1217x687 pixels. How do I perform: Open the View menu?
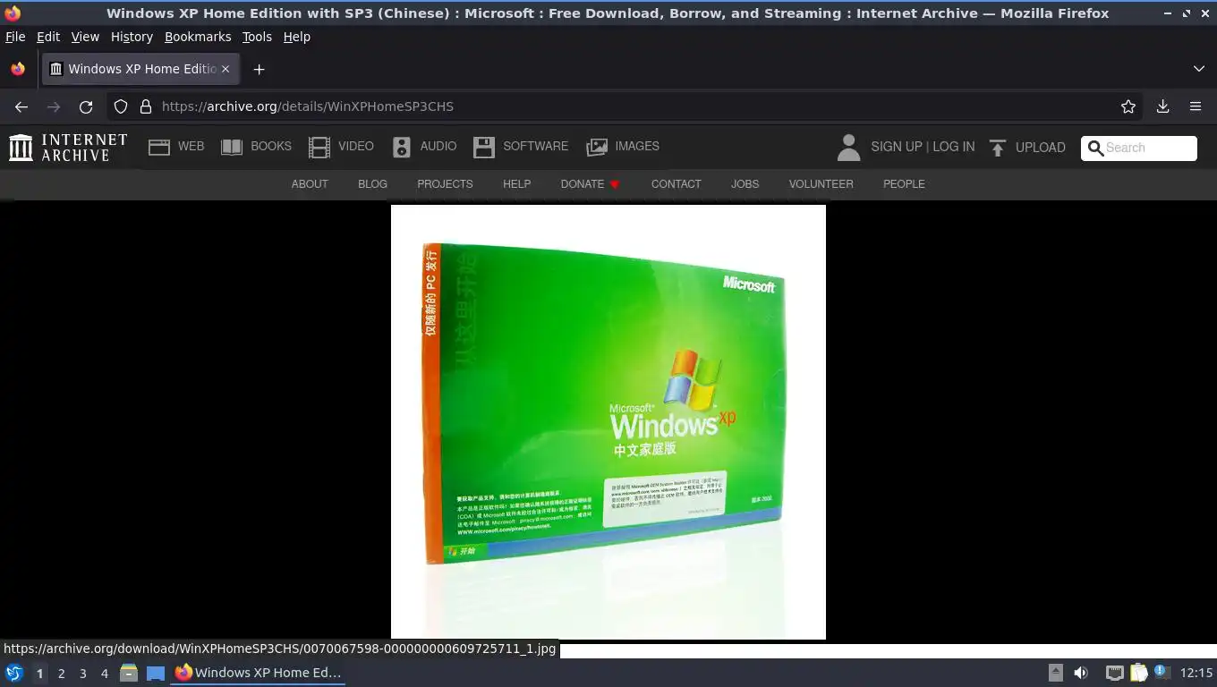coord(85,37)
